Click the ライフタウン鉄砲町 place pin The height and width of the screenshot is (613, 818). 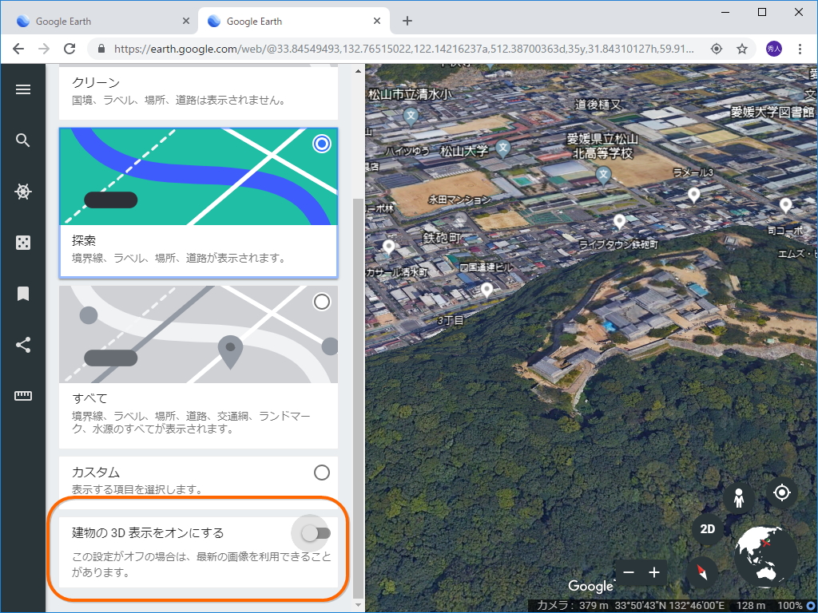[x=619, y=222]
